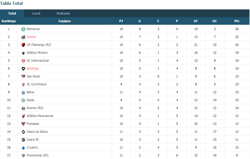
Task: Sort by the Pts column header
Action: pyautogui.click(x=237, y=21)
